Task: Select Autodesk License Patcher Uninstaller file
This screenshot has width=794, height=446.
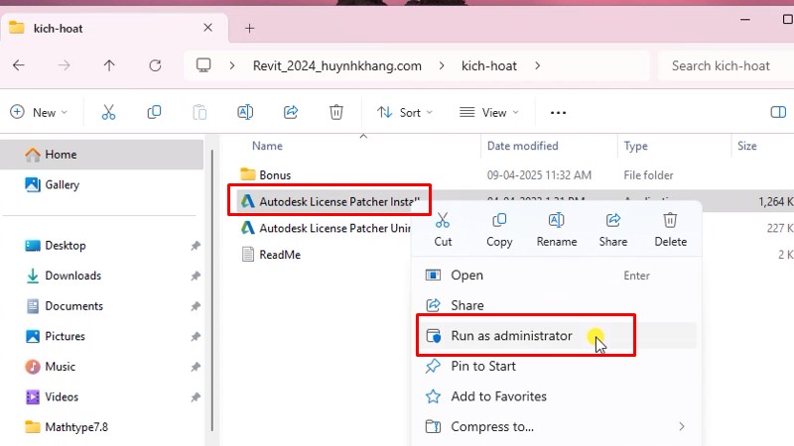Action: point(326,228)
